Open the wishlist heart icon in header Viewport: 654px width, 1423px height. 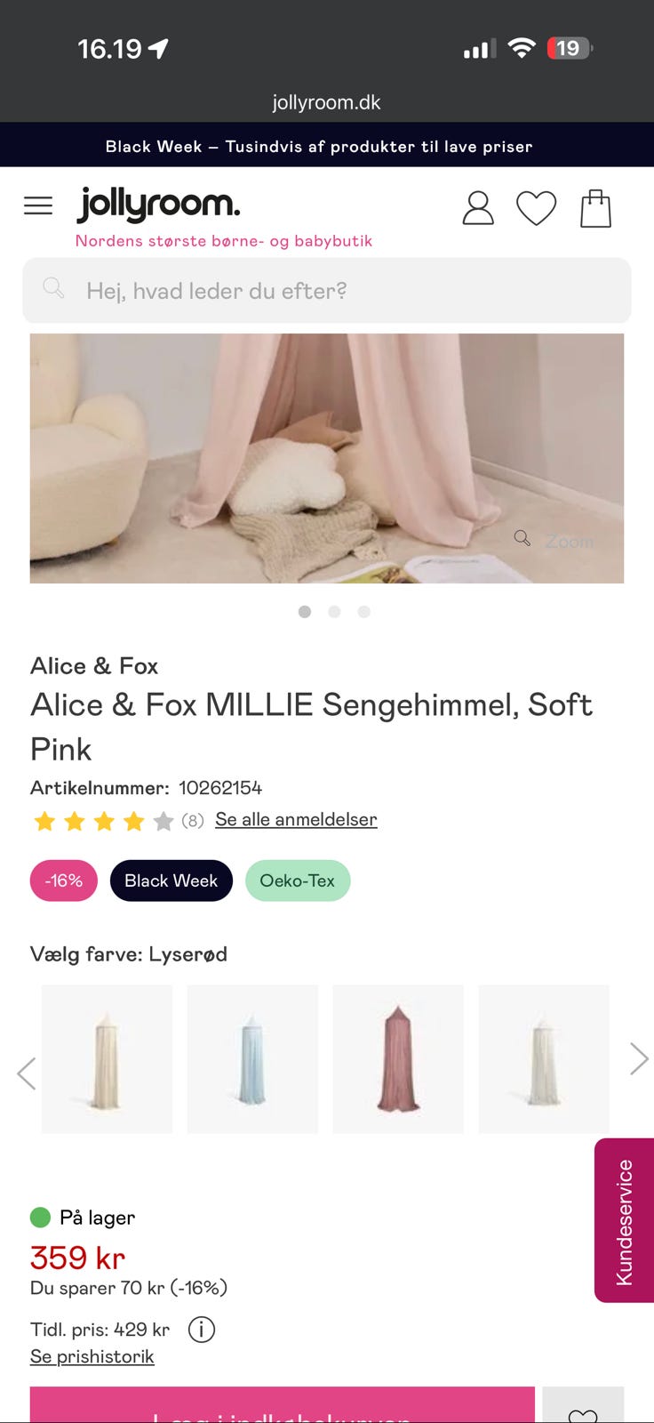click(x=536, y=208)
